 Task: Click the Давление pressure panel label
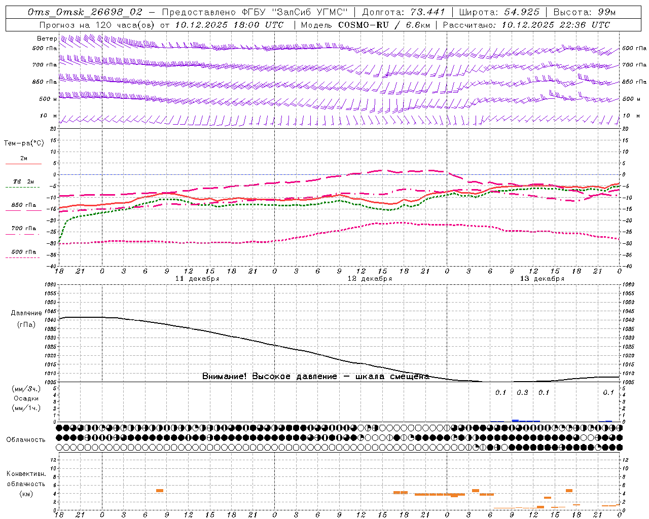26,313
